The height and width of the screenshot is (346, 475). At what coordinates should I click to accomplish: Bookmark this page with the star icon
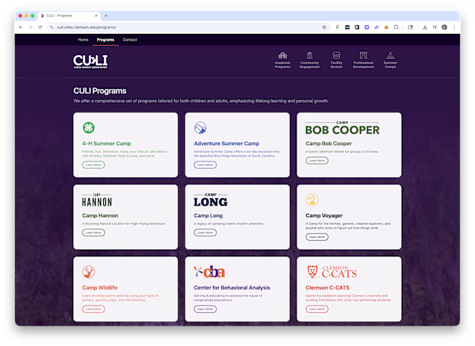[324, 27]
